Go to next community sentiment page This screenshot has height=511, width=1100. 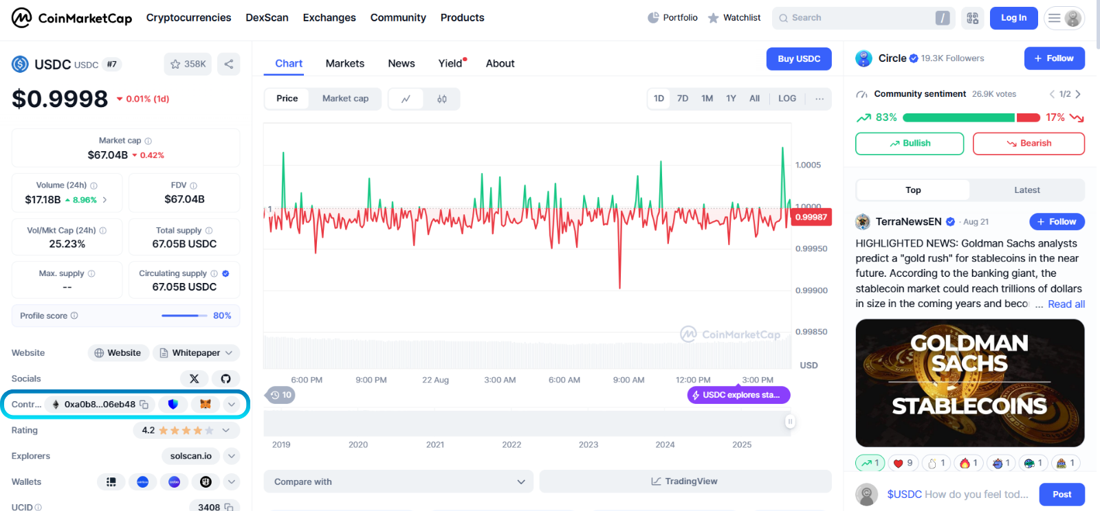pyautogui.click(x=1078, y=94)
